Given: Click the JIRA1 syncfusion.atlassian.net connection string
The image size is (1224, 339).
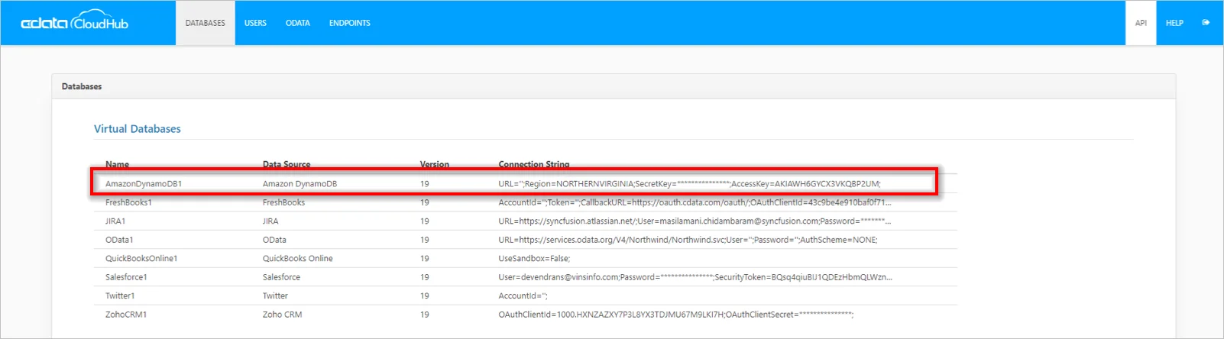Looking at the screenshot, I should coord(695,221).
